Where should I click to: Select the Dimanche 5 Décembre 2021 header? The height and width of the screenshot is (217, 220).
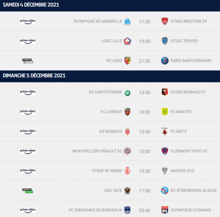point(34,76)
